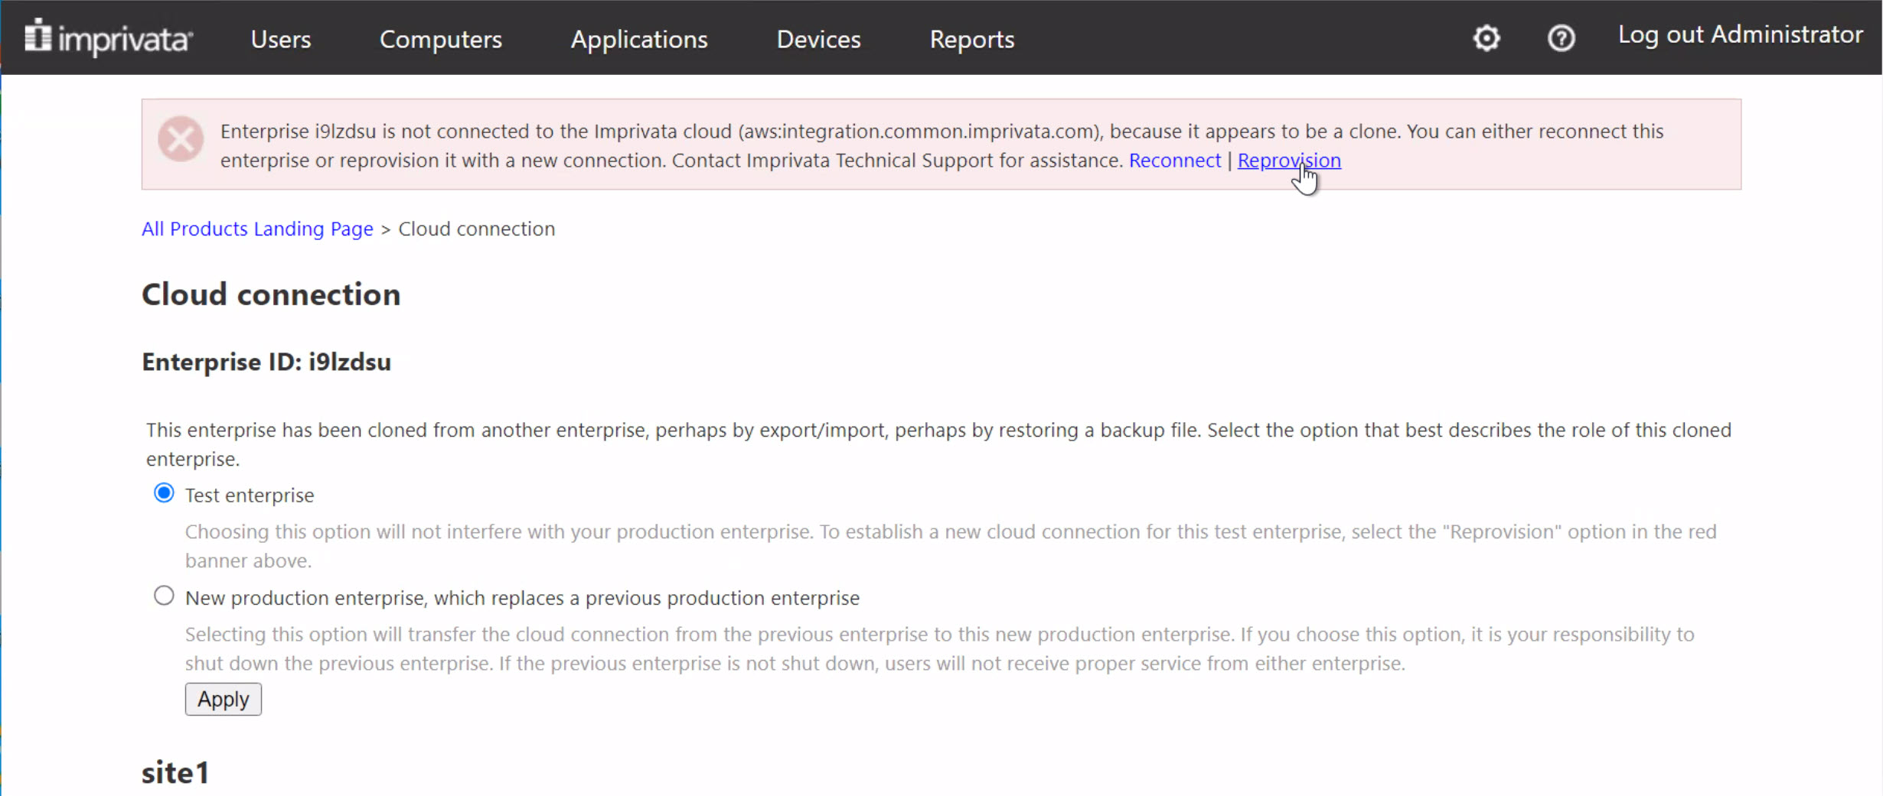Open the gear settings icon
This screenshot has width=1883, height=796.
click(1486, 38)
